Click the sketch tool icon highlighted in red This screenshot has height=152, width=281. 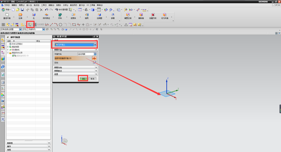tap(30, 25)
